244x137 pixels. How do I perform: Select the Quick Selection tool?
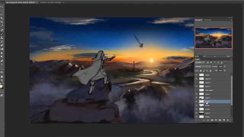2,18
